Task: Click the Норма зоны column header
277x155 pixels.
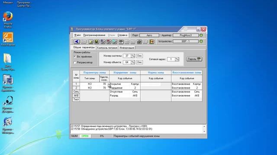Action: click(156, 72)
